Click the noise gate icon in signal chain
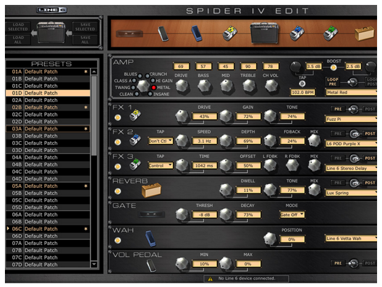Image resolution: width=382 pixels, height=287 pixels. point(129,33)
